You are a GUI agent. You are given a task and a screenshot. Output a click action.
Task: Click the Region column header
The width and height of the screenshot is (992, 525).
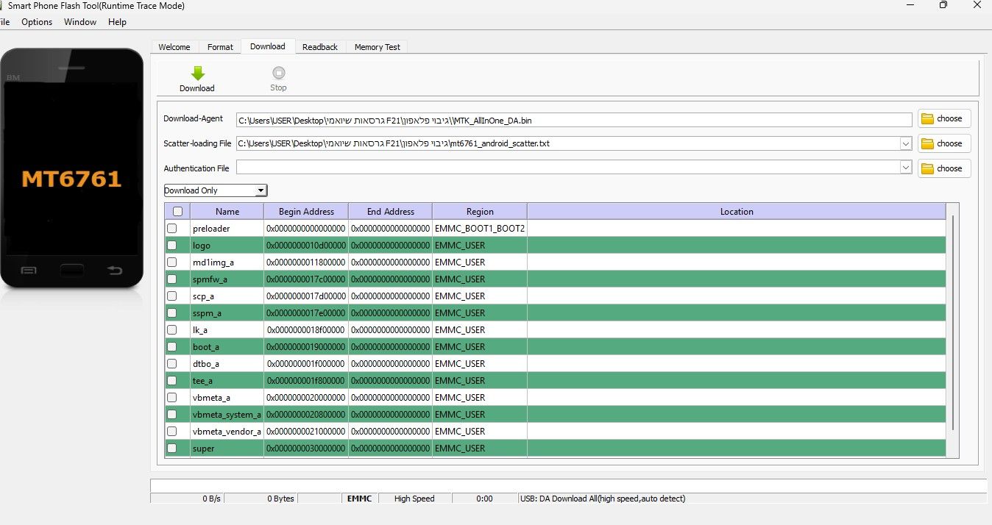(480, 212)
